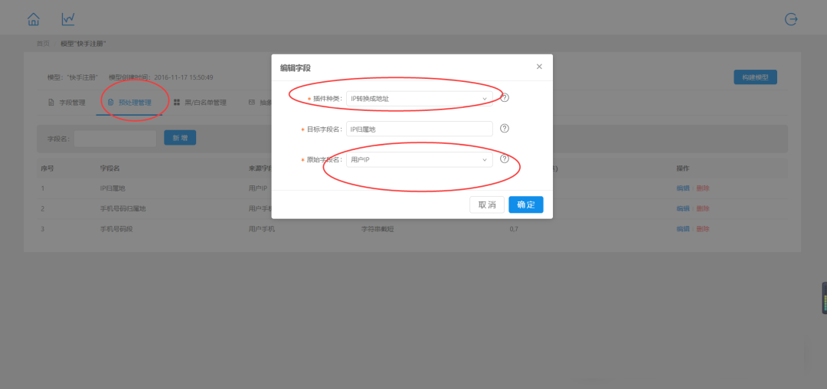
Task: Show help for 原始字段名 field
Action: point(504,159)
